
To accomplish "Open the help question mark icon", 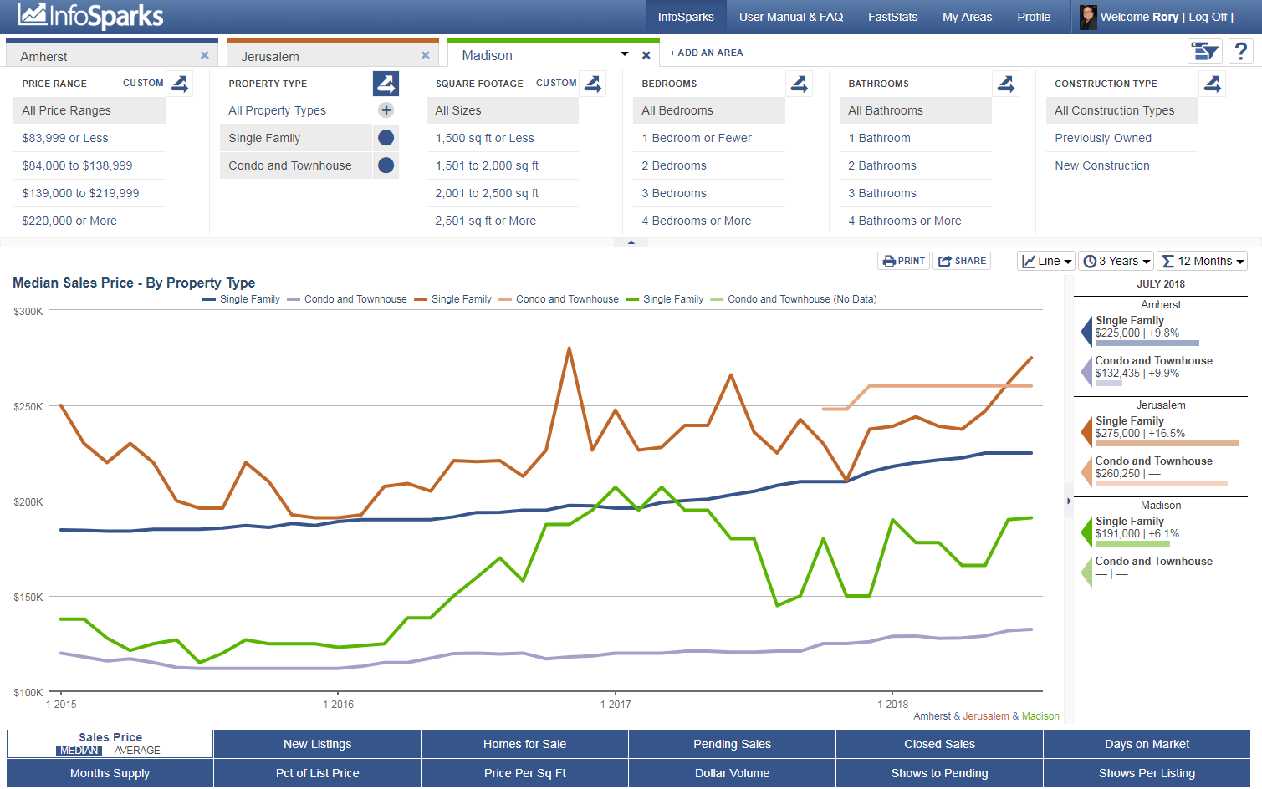I will (1241, 52).
